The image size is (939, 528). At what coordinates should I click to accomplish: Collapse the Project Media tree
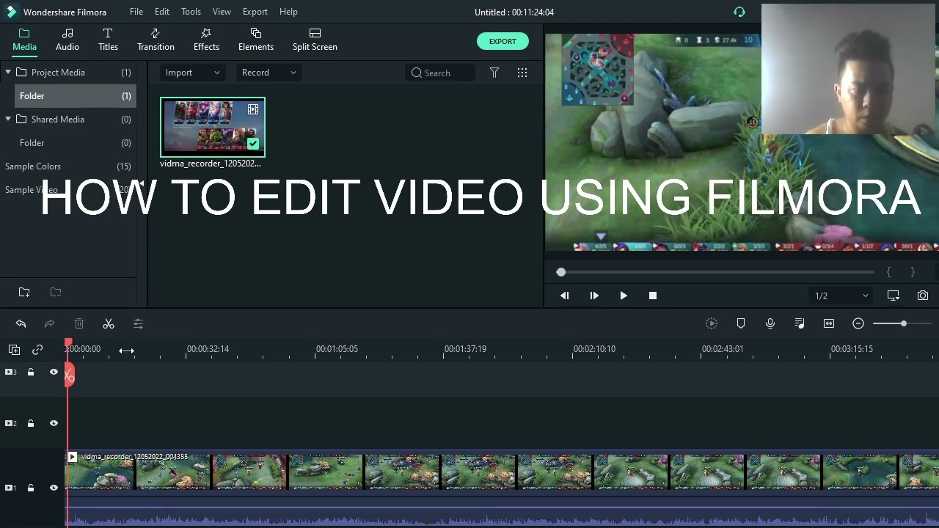click(8, 72)
